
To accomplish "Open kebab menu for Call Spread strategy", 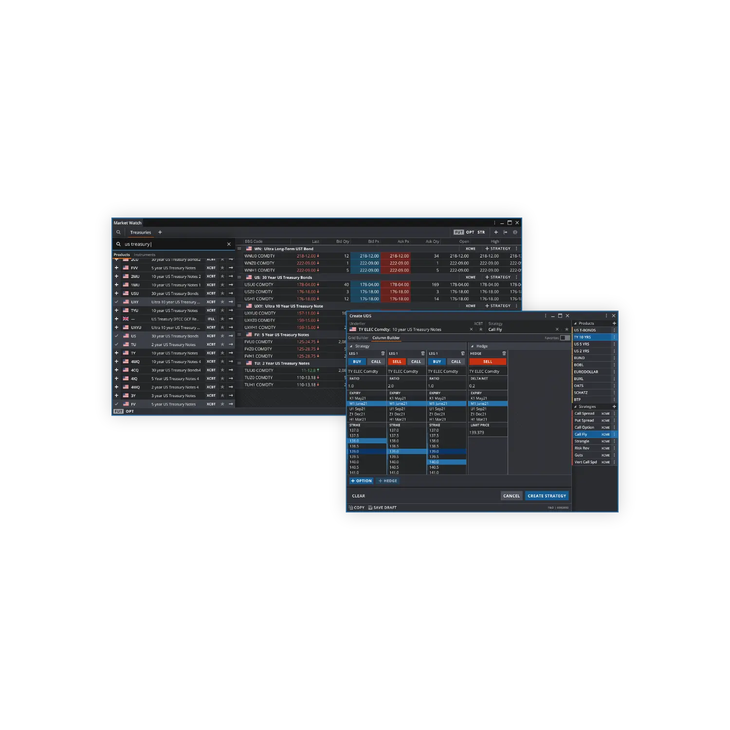I will click(x=614, y=414).
